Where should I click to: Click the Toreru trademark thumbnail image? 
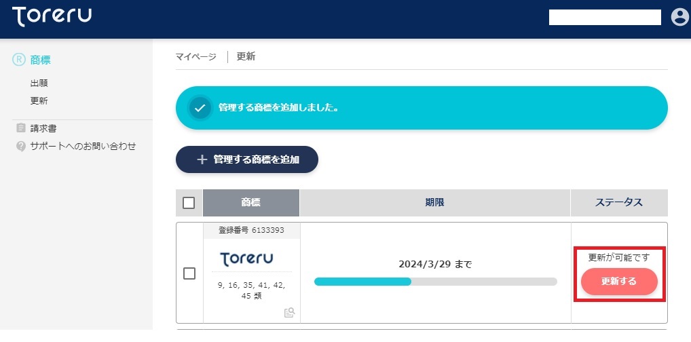pyautogui.click(x=246, y=259)
